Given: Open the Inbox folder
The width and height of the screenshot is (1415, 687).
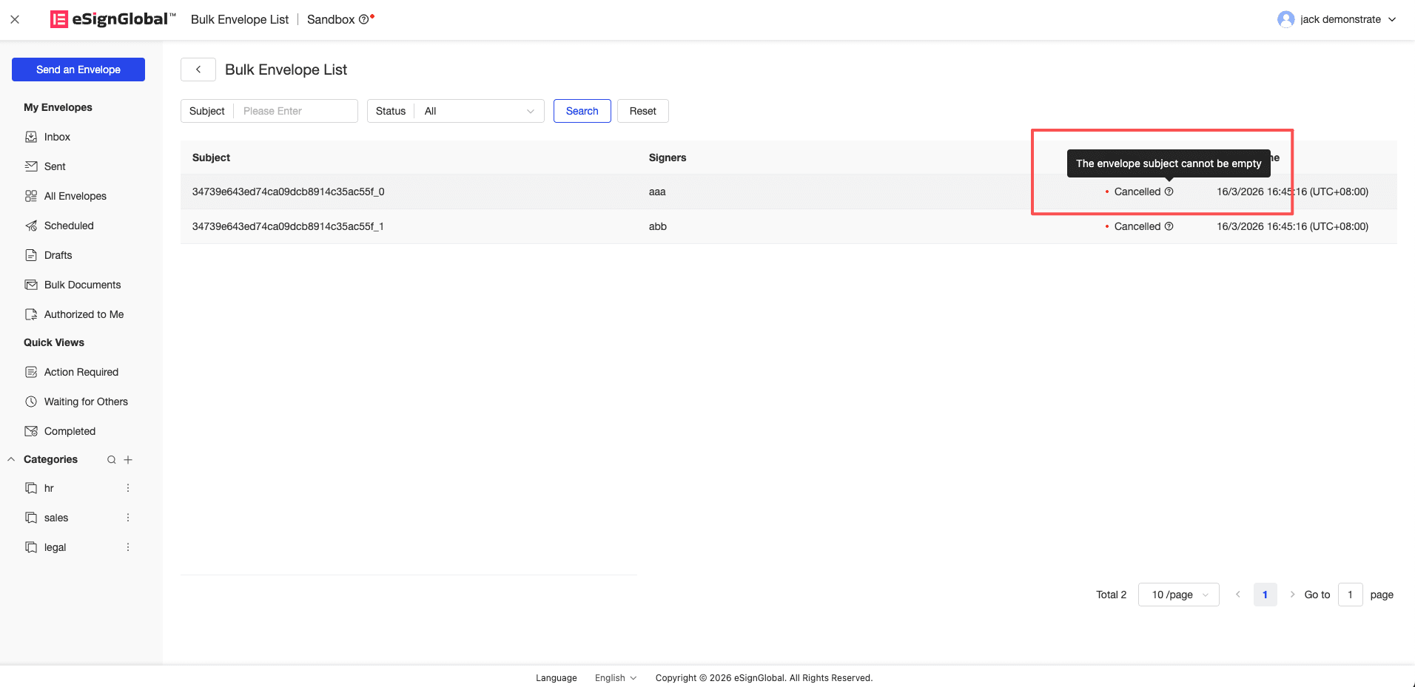Looking at the screenshot, I should (57, 137).
